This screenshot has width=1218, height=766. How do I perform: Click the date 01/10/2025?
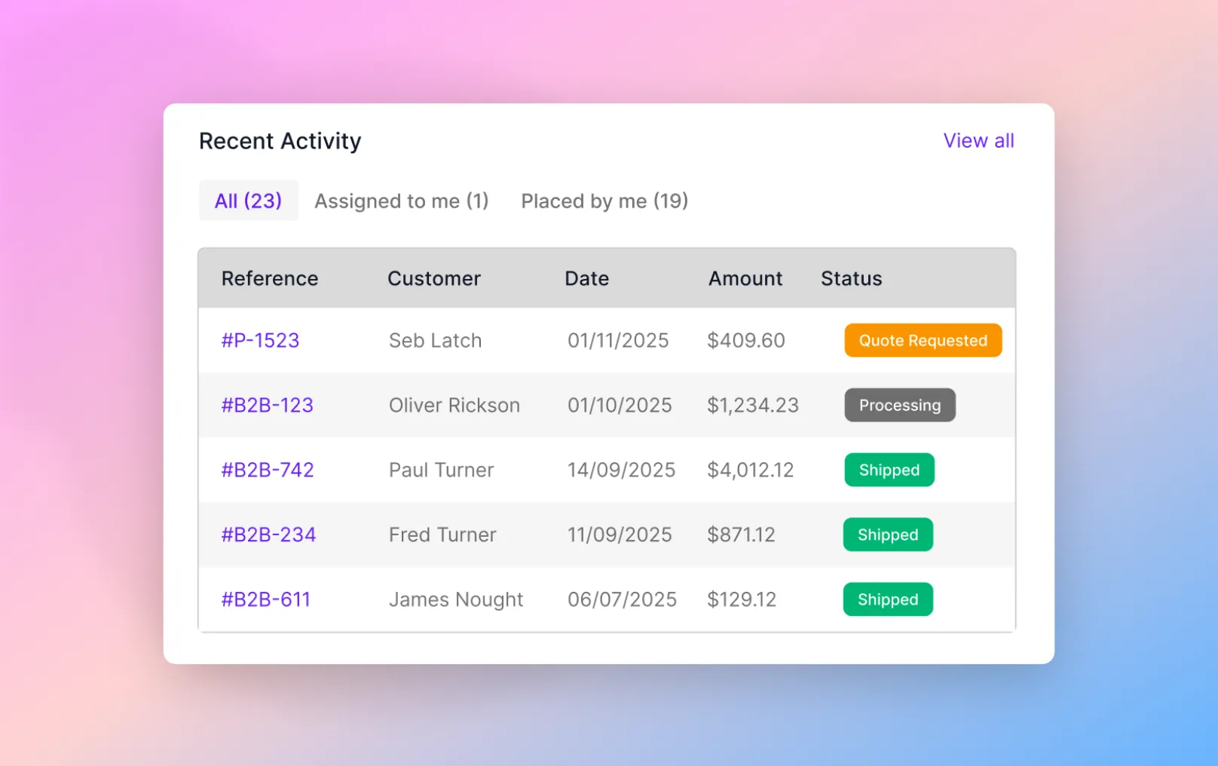pyautogui.click(x=620, y=406)
